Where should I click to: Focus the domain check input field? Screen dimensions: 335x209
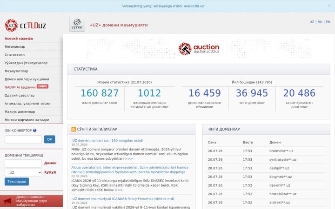click(23, 163)
